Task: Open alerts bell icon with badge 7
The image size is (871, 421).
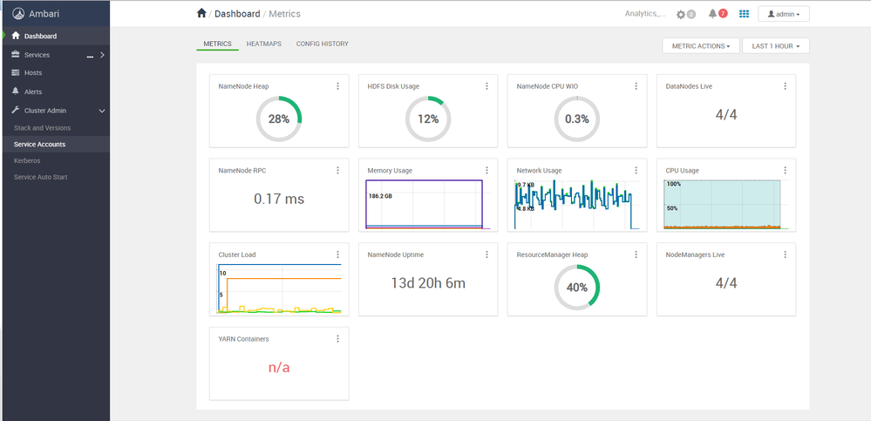Action: [712, 14]
